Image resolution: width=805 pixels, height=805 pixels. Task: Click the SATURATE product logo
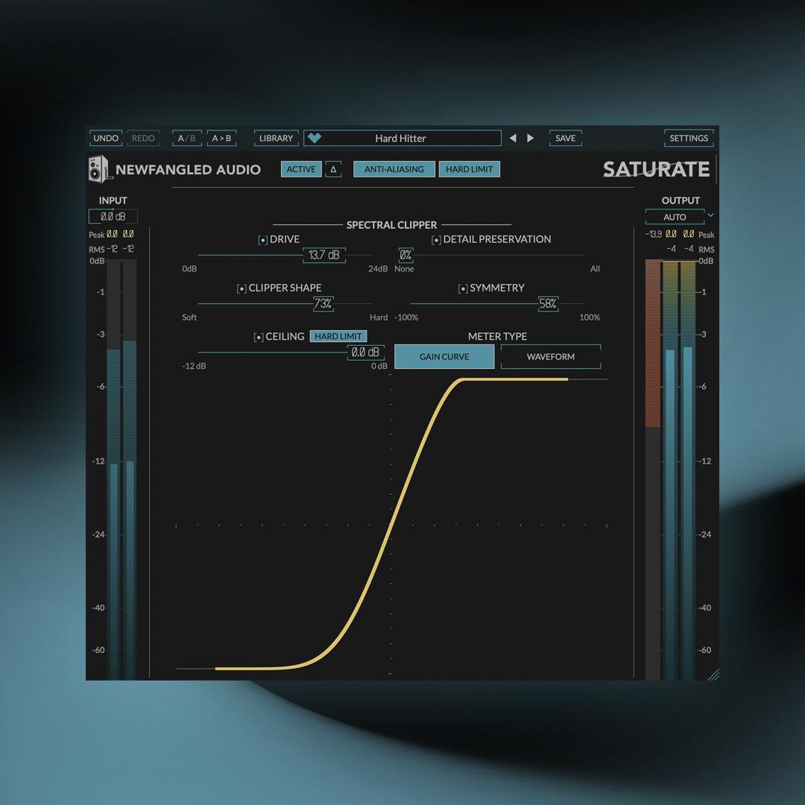point(656,169)
